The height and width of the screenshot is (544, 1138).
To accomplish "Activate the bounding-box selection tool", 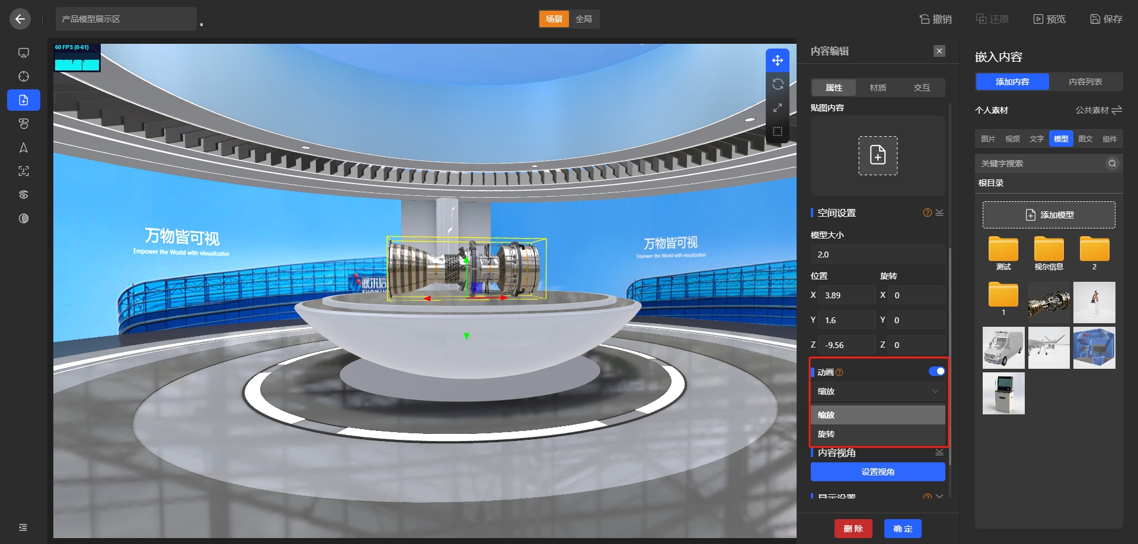I will click(x=778, y=131).
